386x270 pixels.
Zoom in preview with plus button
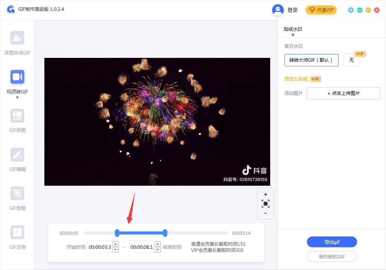[x=266, y=194]
